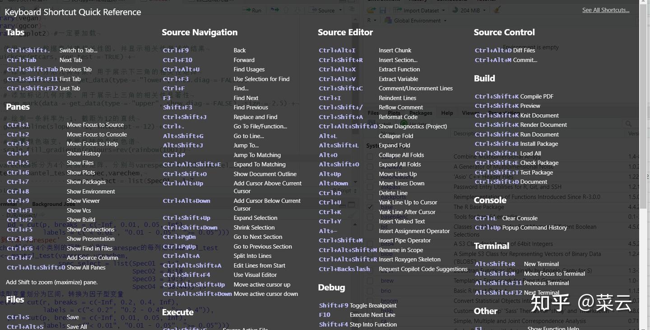The image size is (650, 330).
Task: Open the See All Shortcuts link
Action: 605,10
